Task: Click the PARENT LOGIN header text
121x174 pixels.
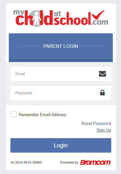Action: click(x=61, y=46)
